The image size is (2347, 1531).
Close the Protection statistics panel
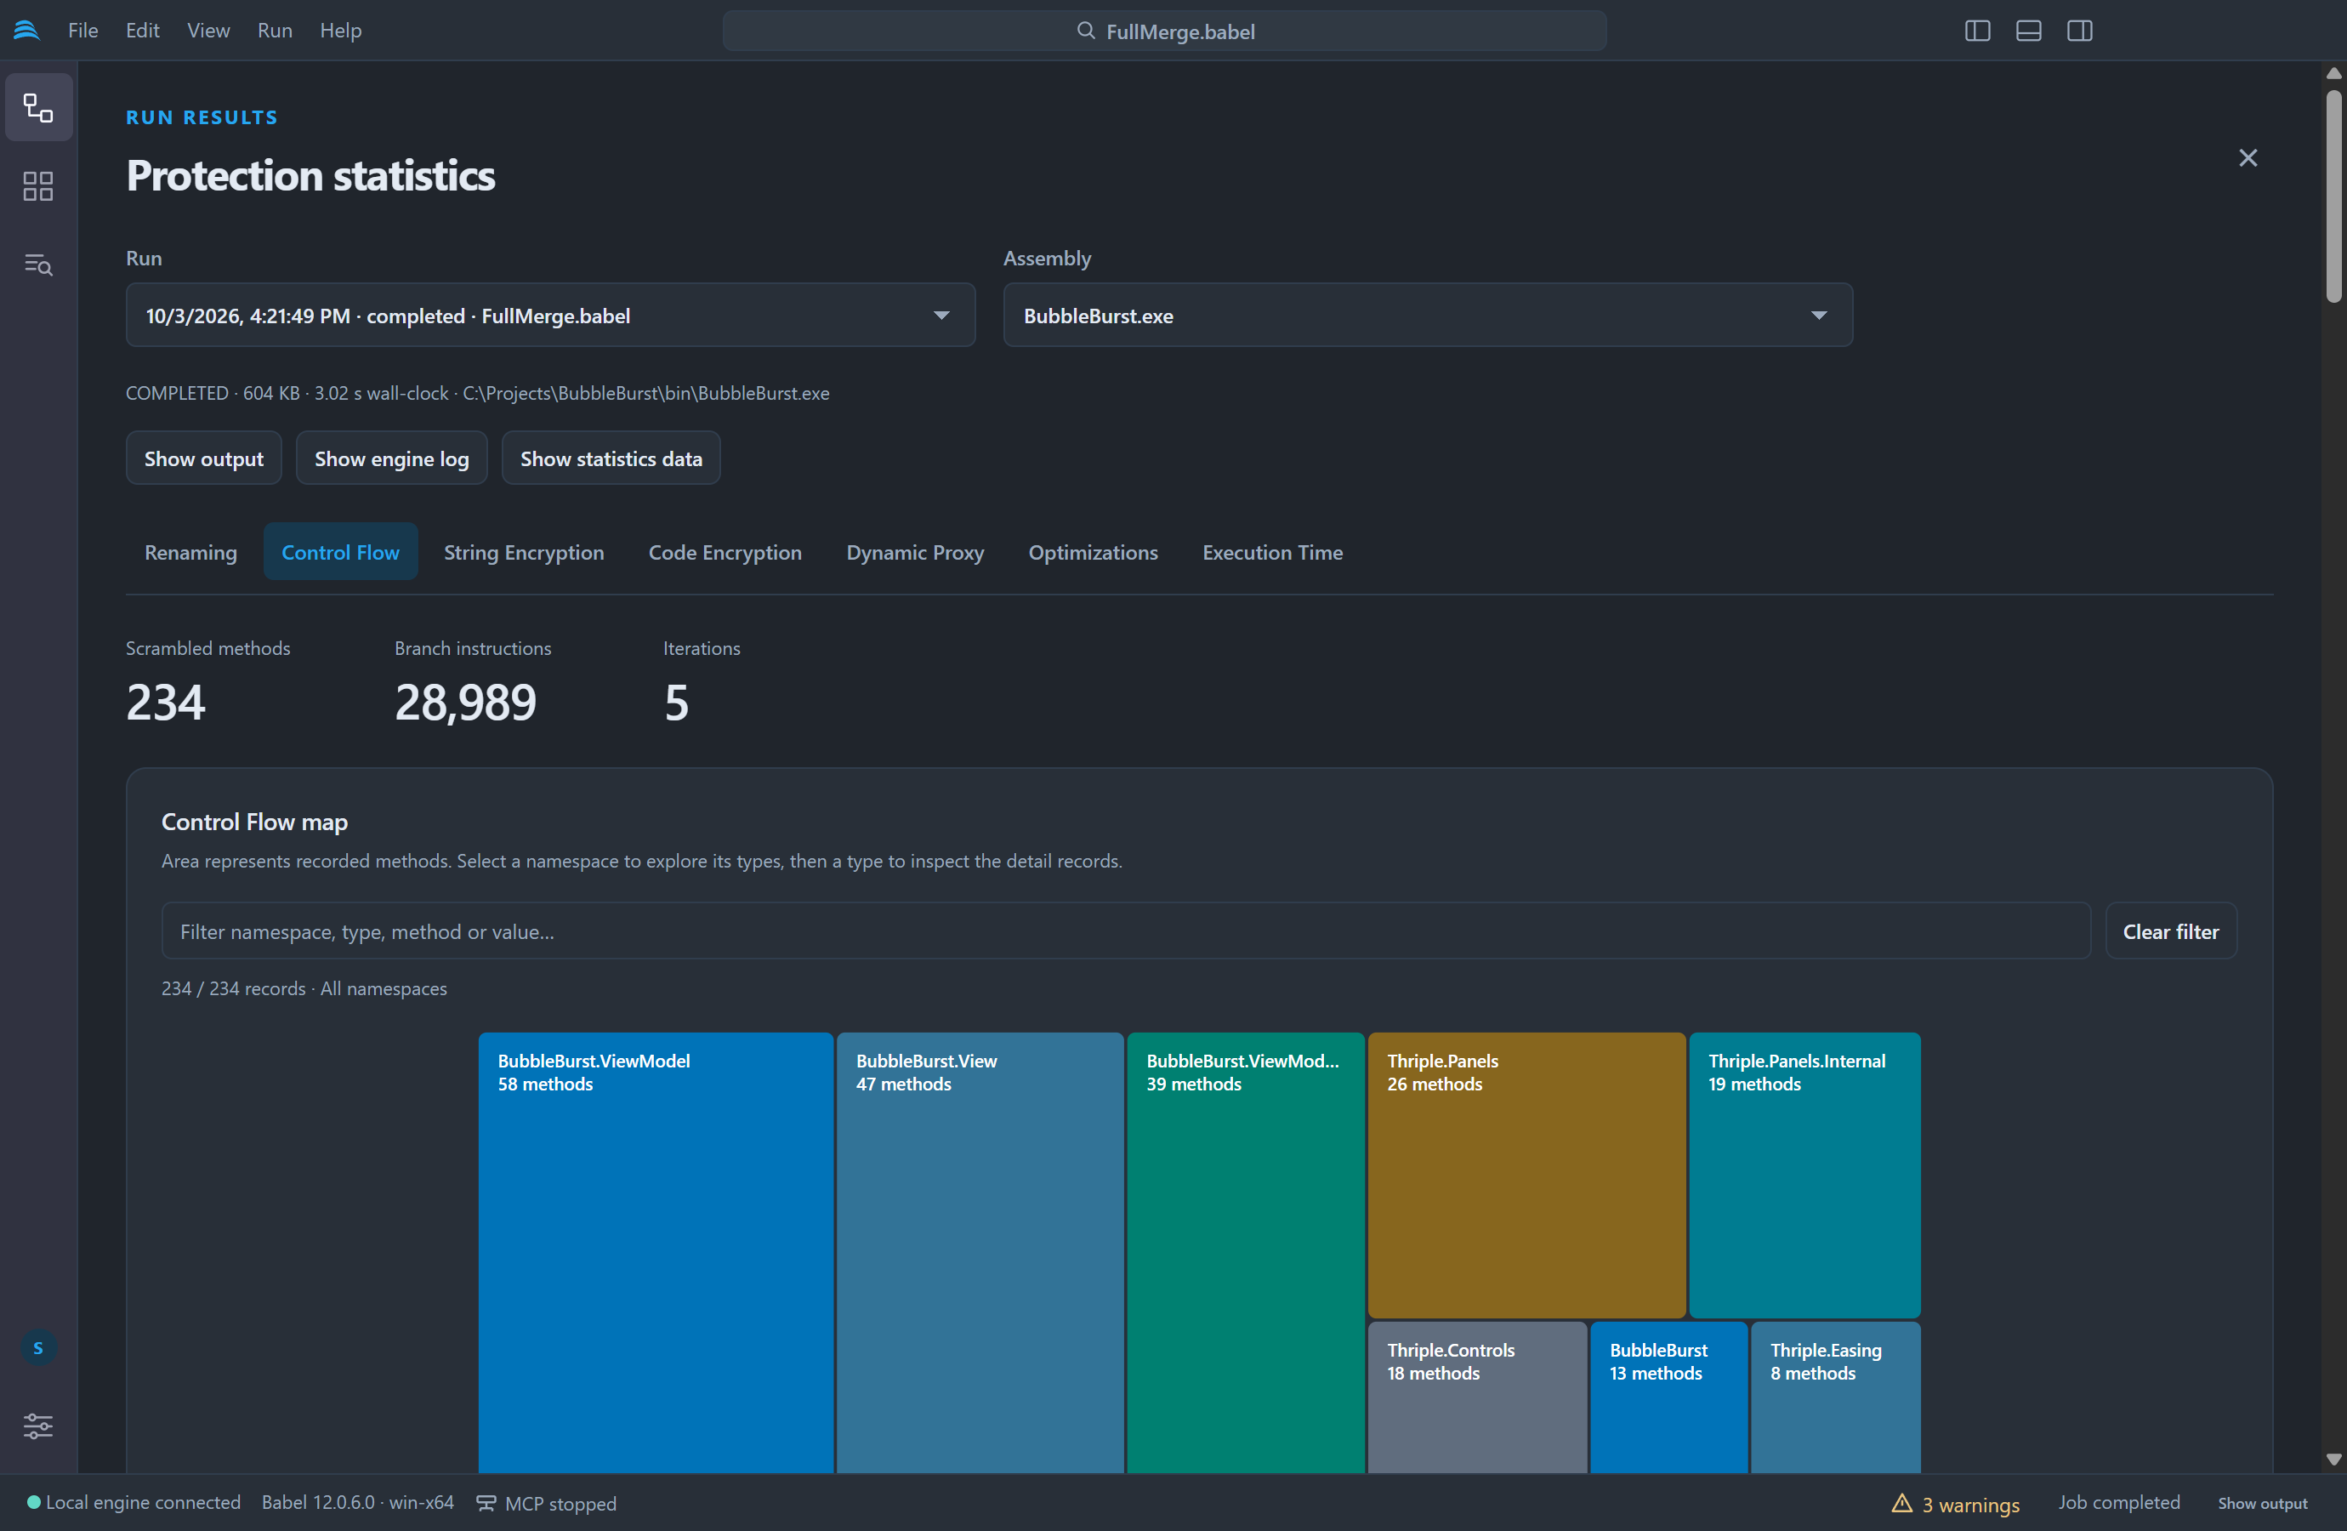point(2248,158)
